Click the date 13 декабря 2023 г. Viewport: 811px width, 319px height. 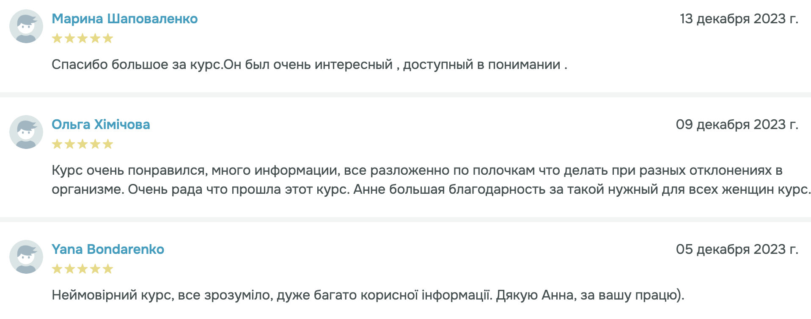point(739,19)
